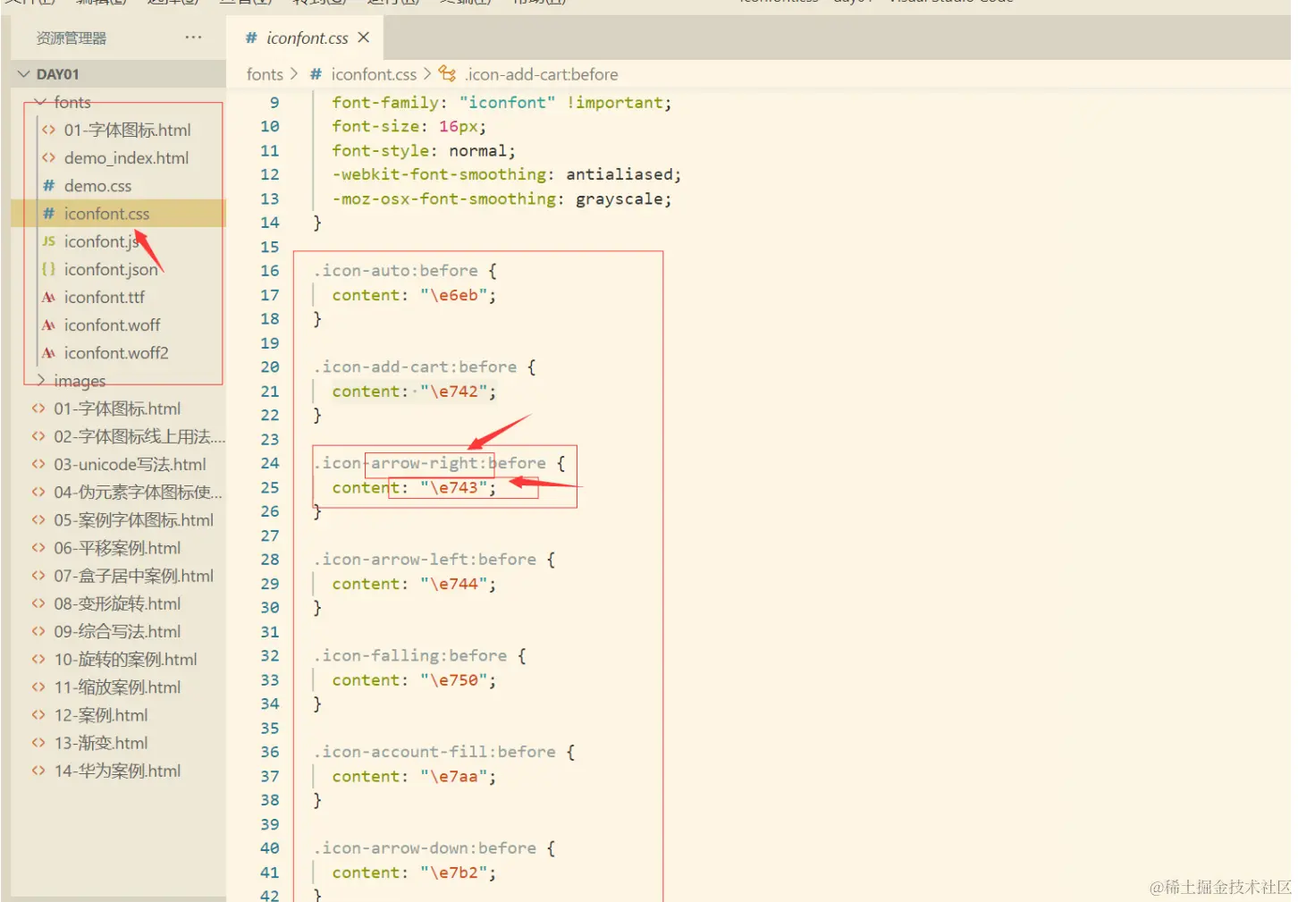Select the iconfont.css editor tab
This screenshot has width=1298, height=902.
pyautogui.click(x=307, y=38)
